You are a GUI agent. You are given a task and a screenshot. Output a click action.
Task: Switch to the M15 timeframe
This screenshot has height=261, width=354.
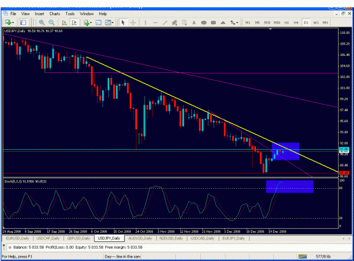267,23
